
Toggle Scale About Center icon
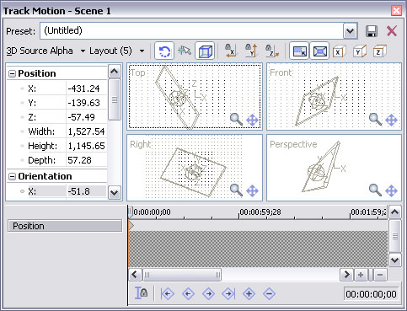coord(319,51)
